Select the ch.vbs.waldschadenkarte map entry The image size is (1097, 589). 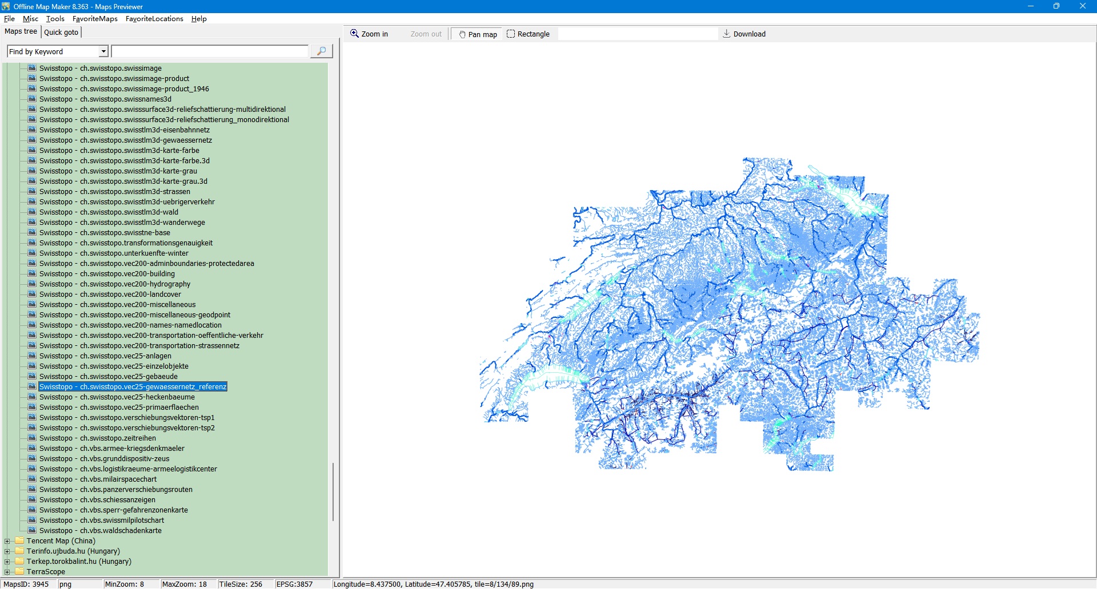100,530
